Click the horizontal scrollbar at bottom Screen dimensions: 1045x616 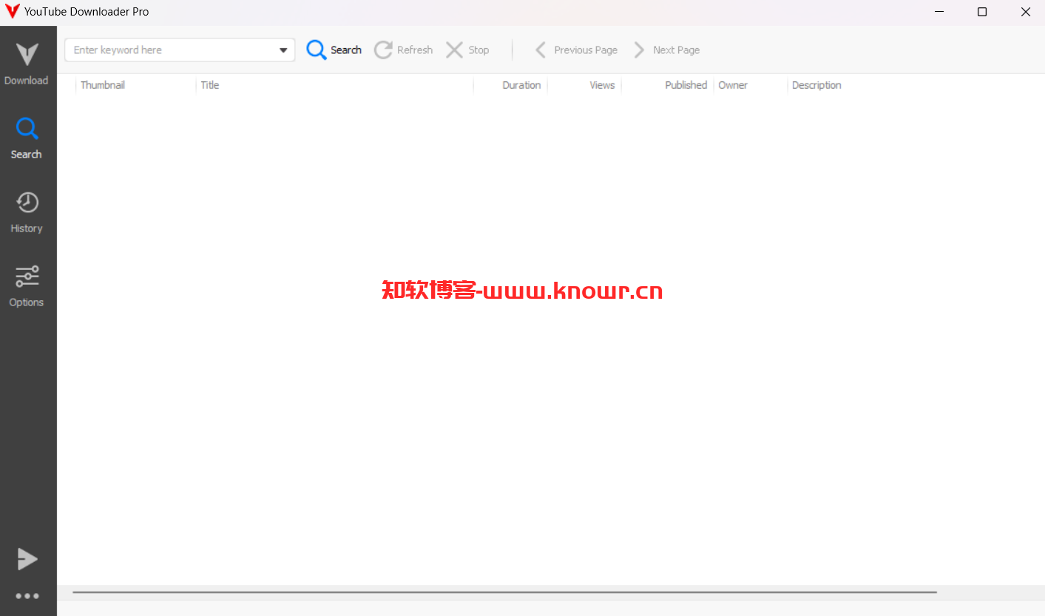[x=504, y=592]
